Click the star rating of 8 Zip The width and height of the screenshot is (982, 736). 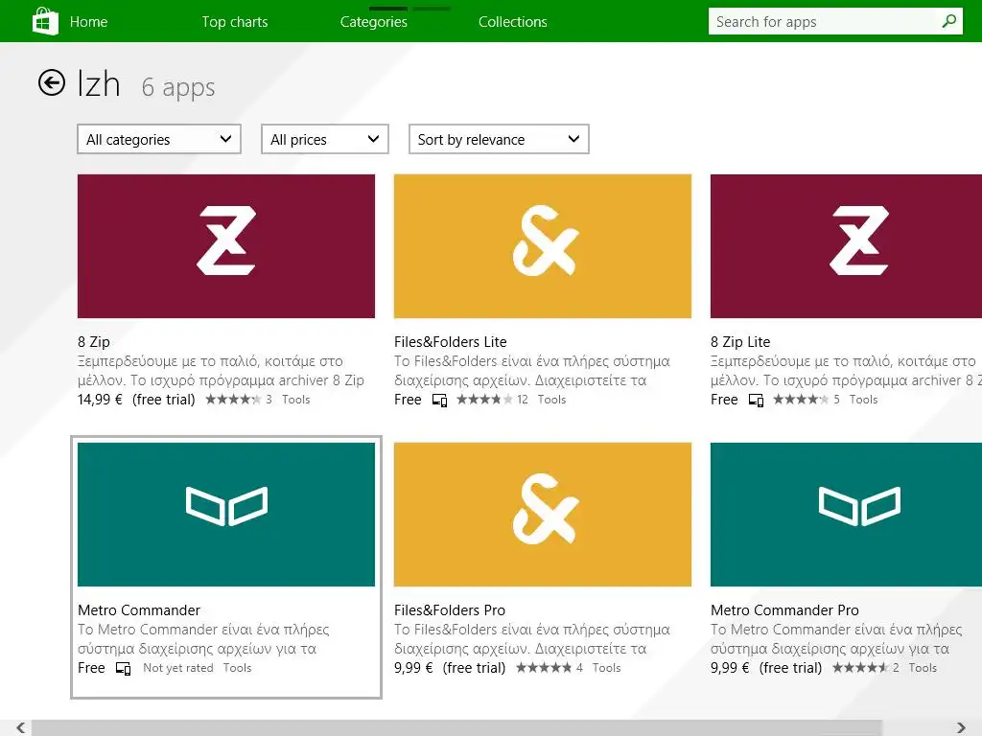pyautogui.click(x=233, y=400)
